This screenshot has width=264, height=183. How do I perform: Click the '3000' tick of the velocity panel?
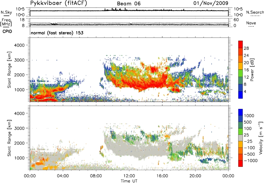[x=19, y=128]
